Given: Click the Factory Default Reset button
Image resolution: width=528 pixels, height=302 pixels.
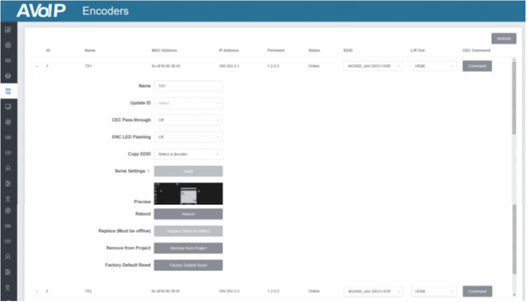Looking at the screenshot, I should pos(188,265).
